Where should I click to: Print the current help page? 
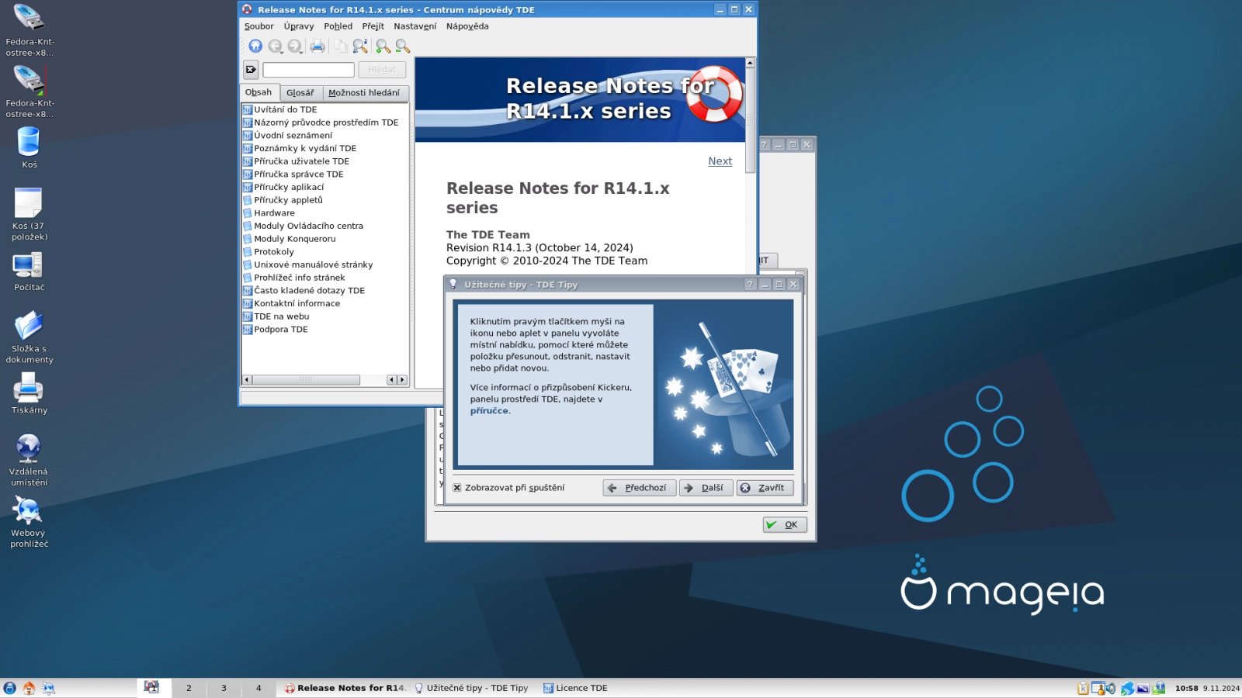tap(317, 47)
